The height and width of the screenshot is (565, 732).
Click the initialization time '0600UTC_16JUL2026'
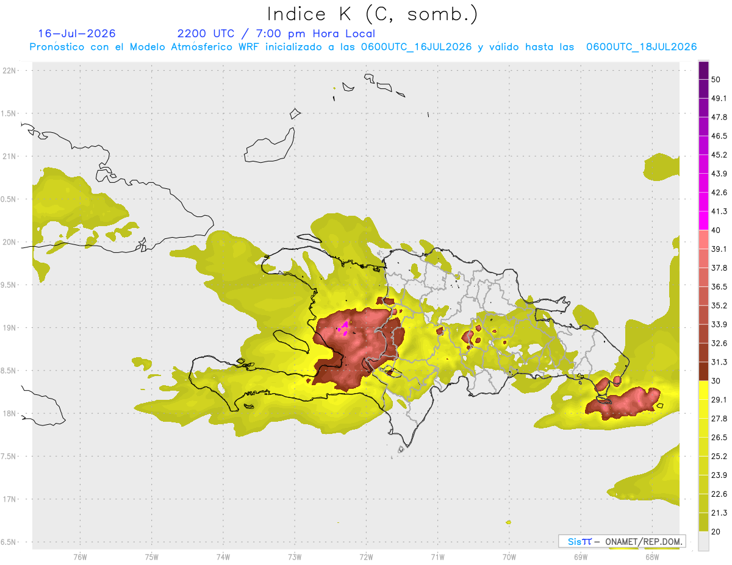pyautogui.click(x=416, y=47)
